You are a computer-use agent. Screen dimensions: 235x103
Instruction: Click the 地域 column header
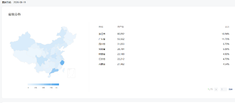(x=101, y=27)
